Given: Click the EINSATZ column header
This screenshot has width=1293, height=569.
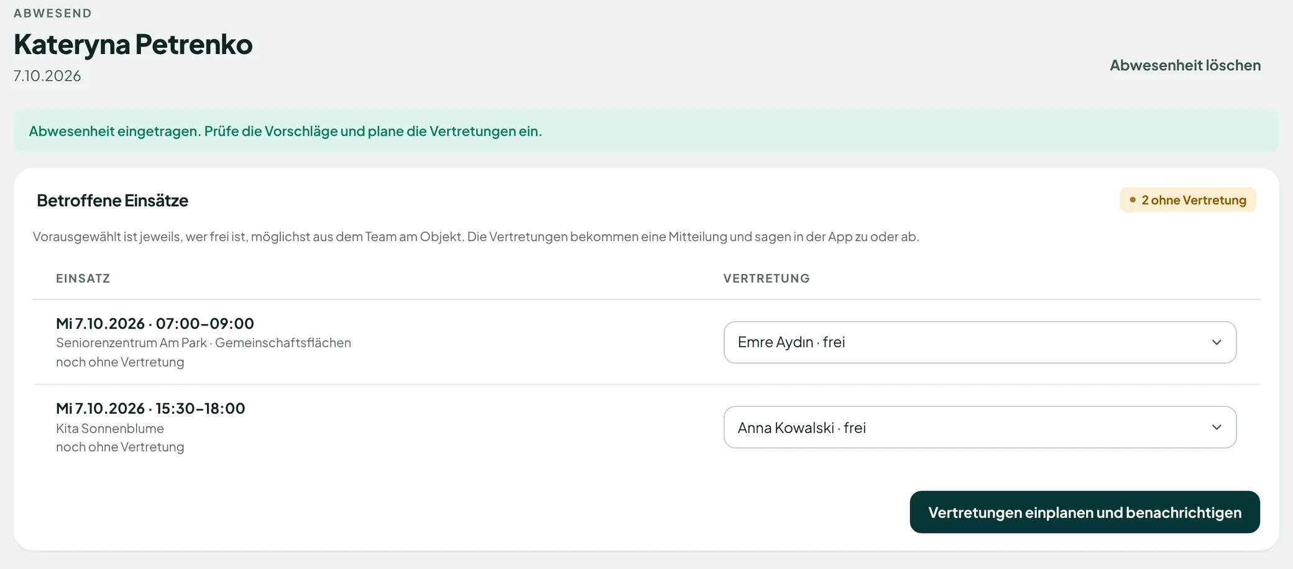Looking at the screenshot, I should (x=83, y=278).
